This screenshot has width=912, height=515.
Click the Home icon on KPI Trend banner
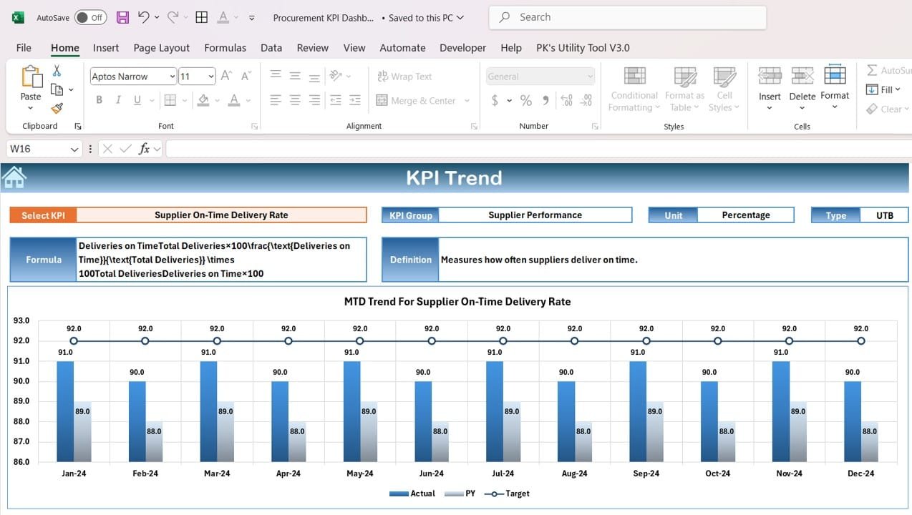coord(14,177)
